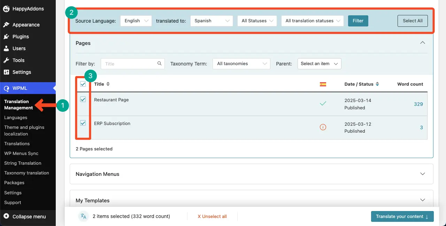Open the translated to Spanish dropdown
Screen dimensions: 446x226
[212, 21]
